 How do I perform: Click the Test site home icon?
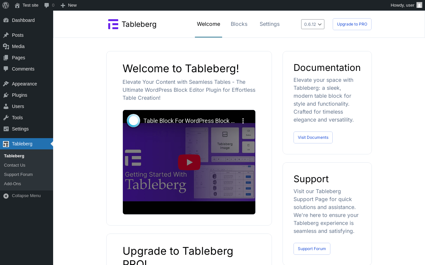tap(17, 5)
